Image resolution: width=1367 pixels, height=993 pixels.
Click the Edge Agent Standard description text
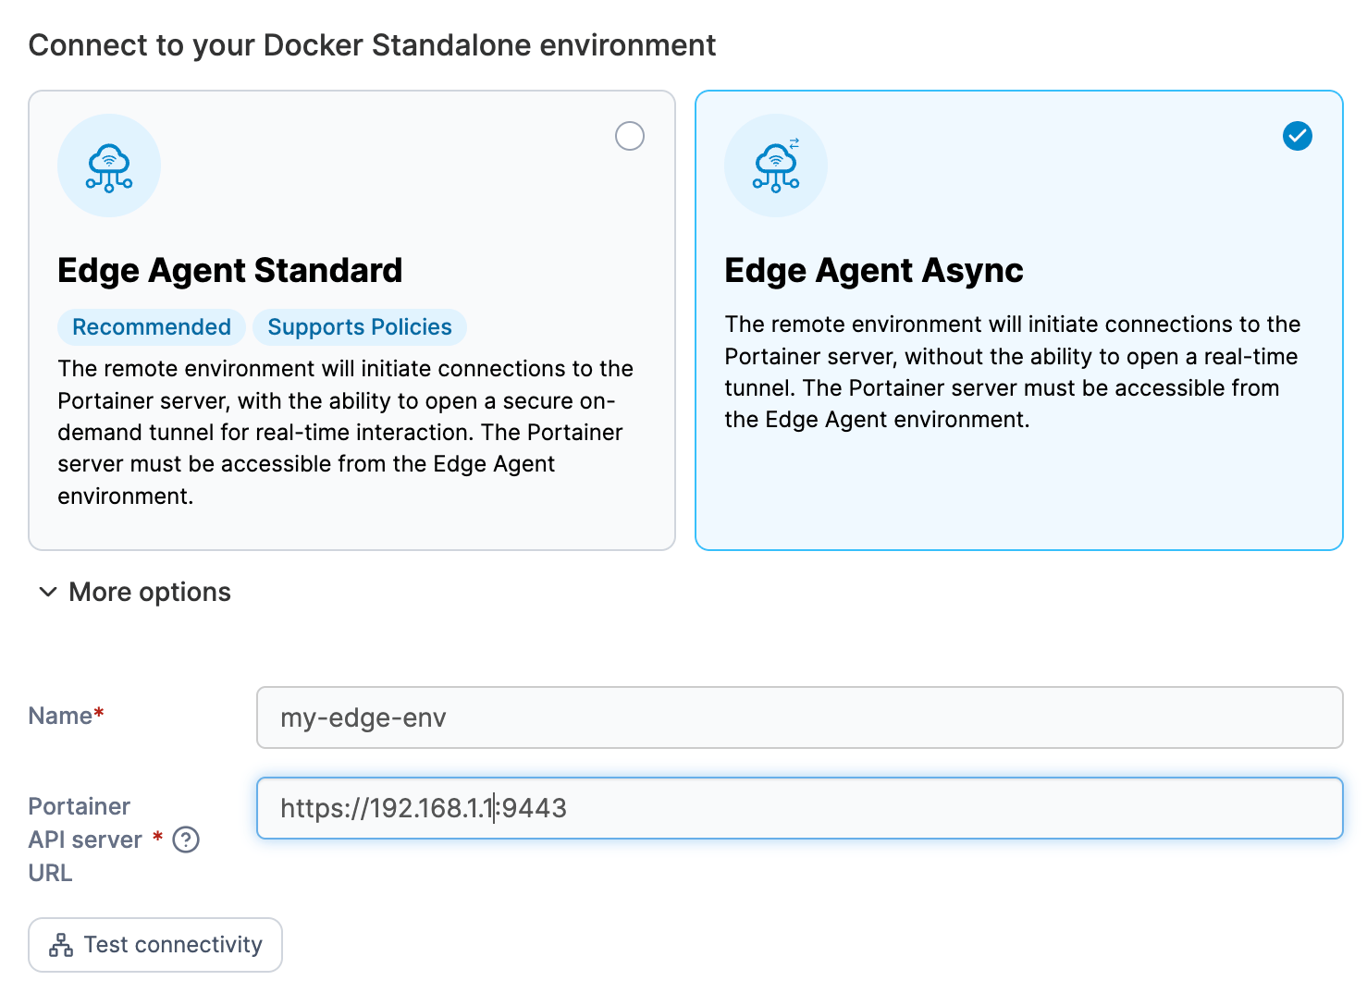(x=346, y=433)
